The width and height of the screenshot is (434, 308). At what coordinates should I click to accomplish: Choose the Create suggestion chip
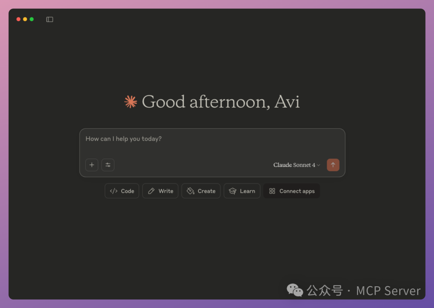coord(201,191)
